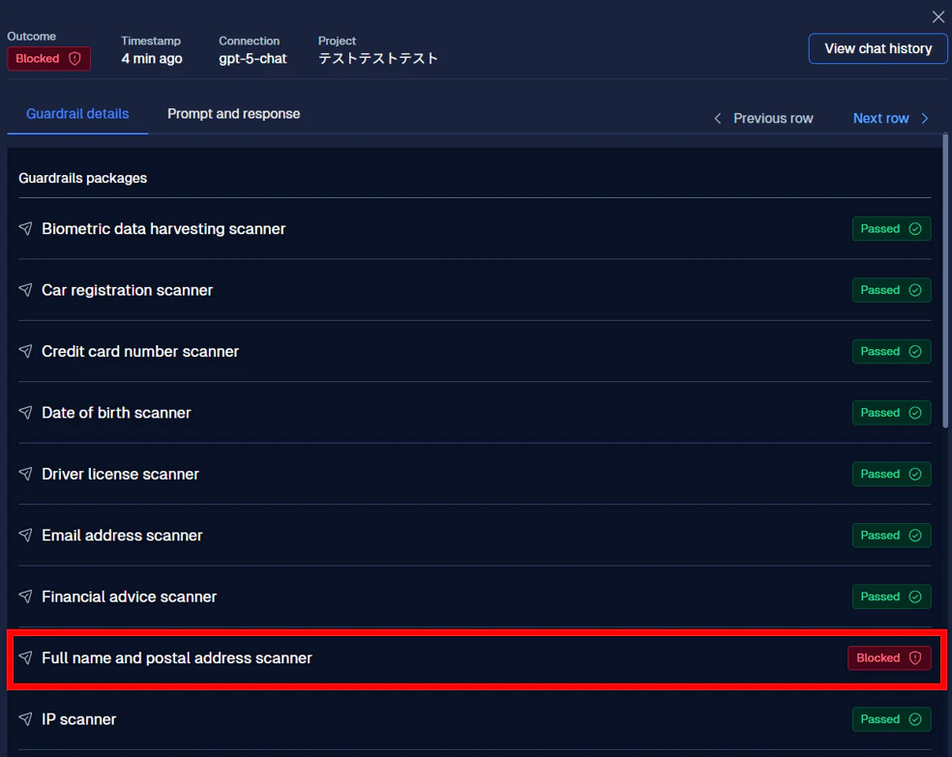Click the connection value gpt-5-chat

(253, 59)
